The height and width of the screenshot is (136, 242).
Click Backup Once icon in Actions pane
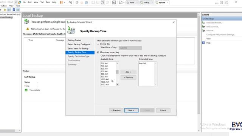click(203, 26)
